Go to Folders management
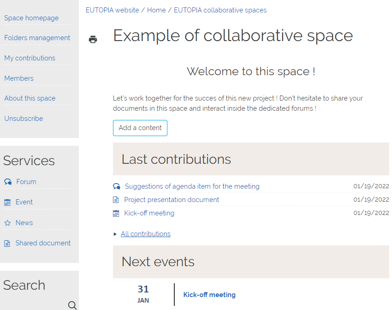The height and width of the screenshot is (310, 392). [x=37, y=38]
